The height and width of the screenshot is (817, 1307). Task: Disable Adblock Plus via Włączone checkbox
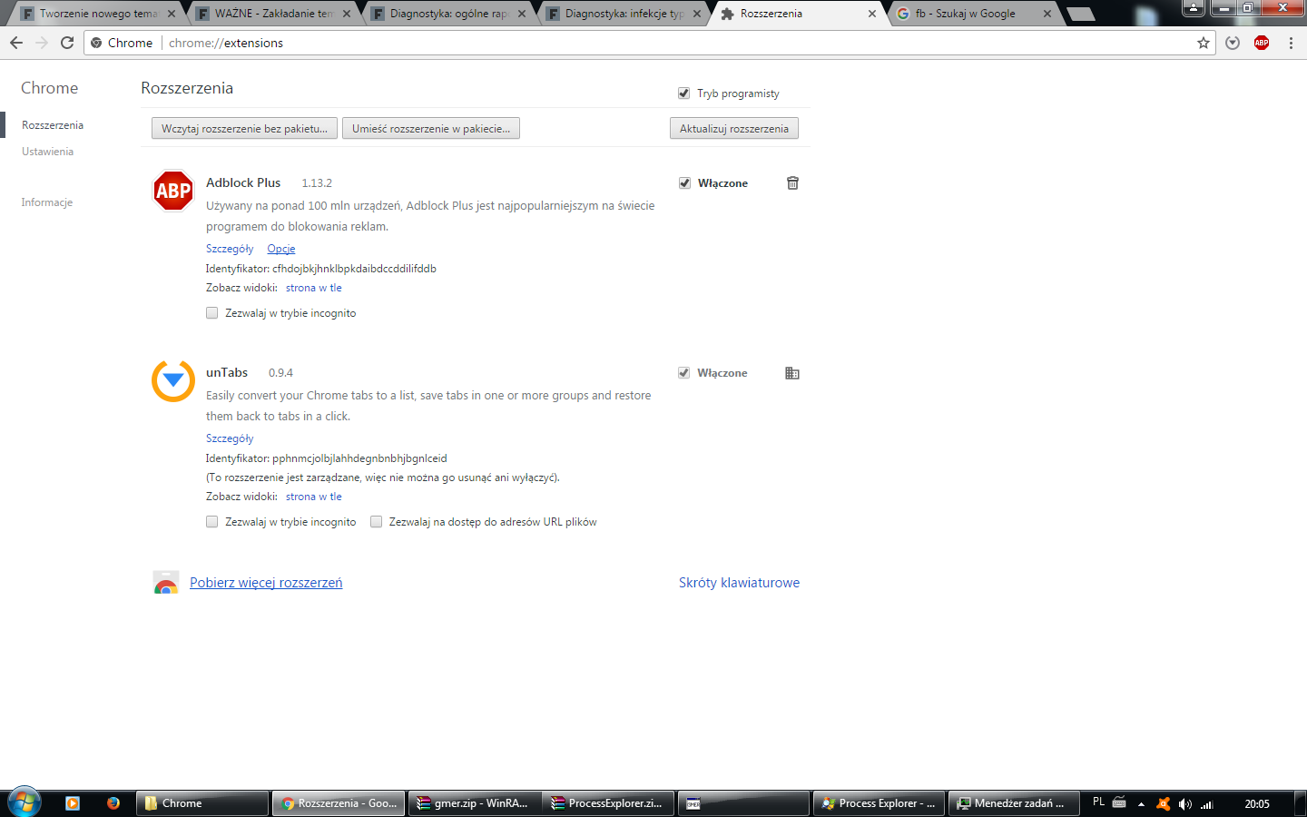(684, 183)
